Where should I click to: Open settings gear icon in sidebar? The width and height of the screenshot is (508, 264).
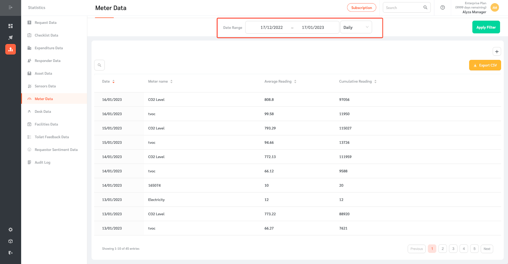[x=10, y=230]
